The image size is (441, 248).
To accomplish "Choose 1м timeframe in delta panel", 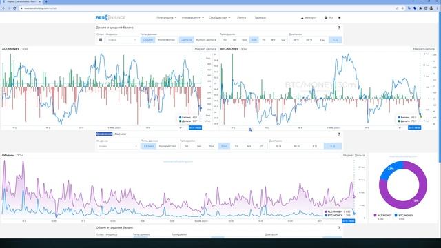I will tap(225, 40).
